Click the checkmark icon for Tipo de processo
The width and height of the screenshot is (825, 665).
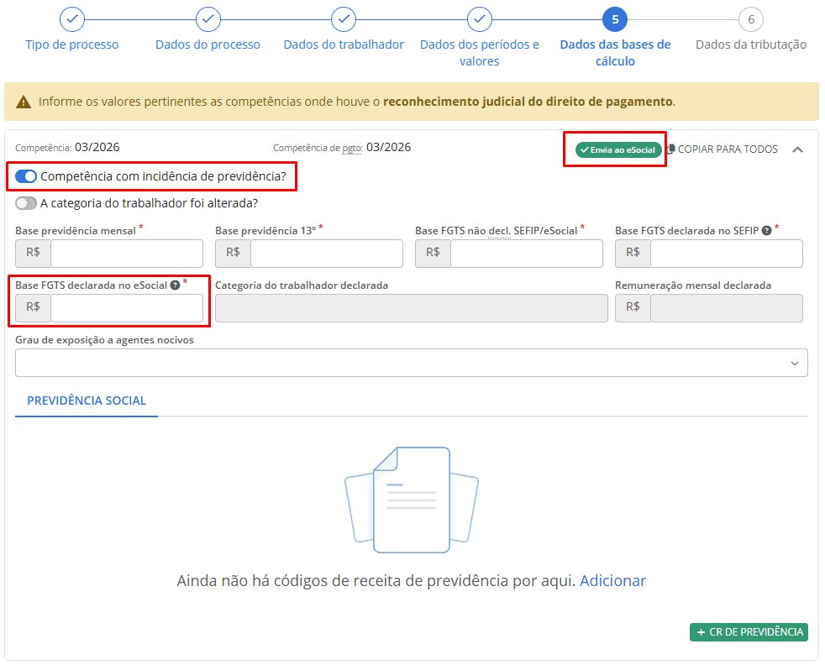click(71, 18)
